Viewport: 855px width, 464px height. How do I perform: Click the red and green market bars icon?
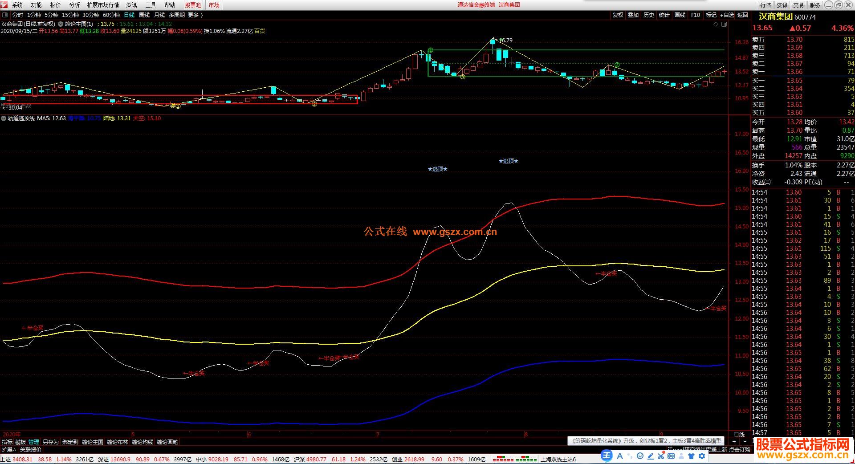[514, 459]
